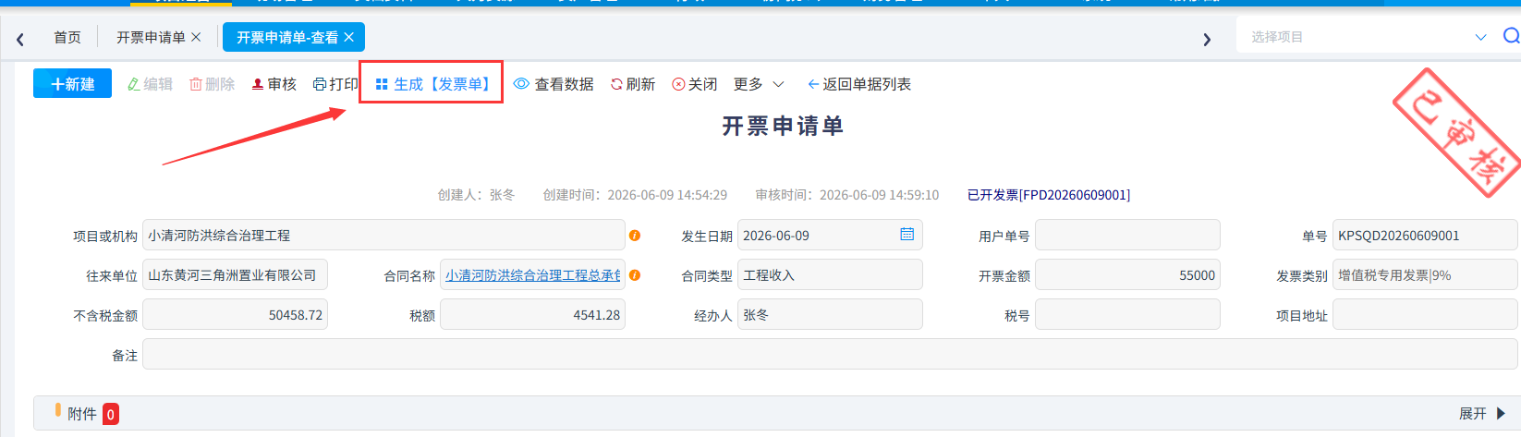Click the search magnifier icon
The image size is (1521, 437).
[1511, 36]
